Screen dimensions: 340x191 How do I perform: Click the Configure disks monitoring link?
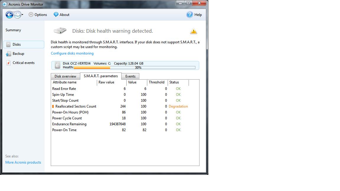coord(72,53)
